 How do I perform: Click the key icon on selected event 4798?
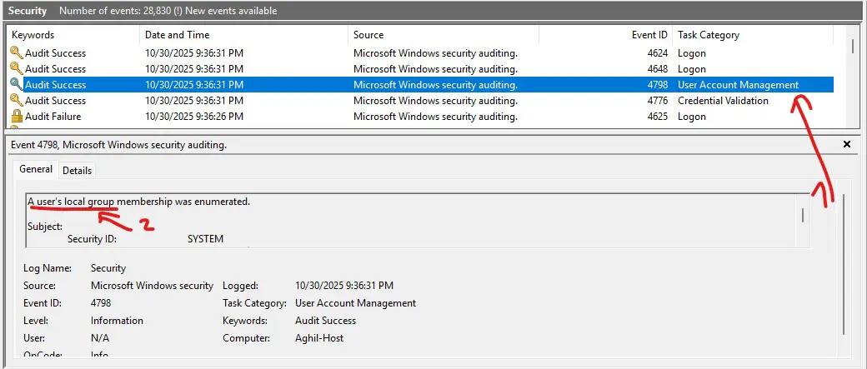click(x=17, y=85)
